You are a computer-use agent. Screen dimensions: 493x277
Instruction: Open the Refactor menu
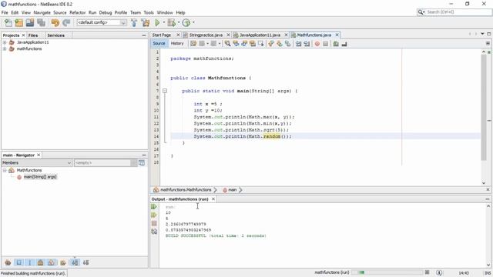click(77, 12)
